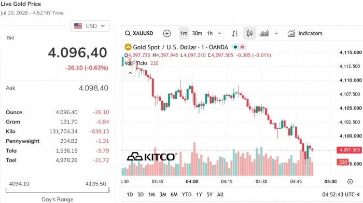Open the USD currency dropdown
363x203 pixels.
pos(90,26)
